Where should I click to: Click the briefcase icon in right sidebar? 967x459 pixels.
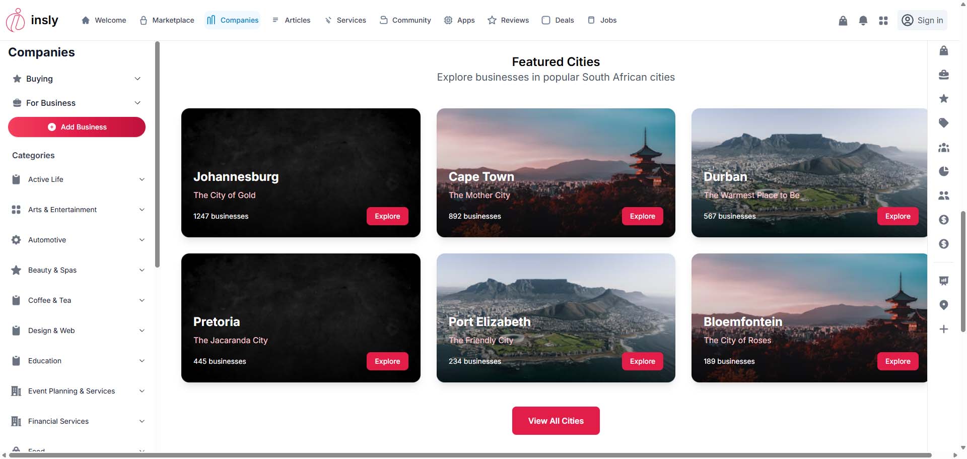[x=944, y=75]
